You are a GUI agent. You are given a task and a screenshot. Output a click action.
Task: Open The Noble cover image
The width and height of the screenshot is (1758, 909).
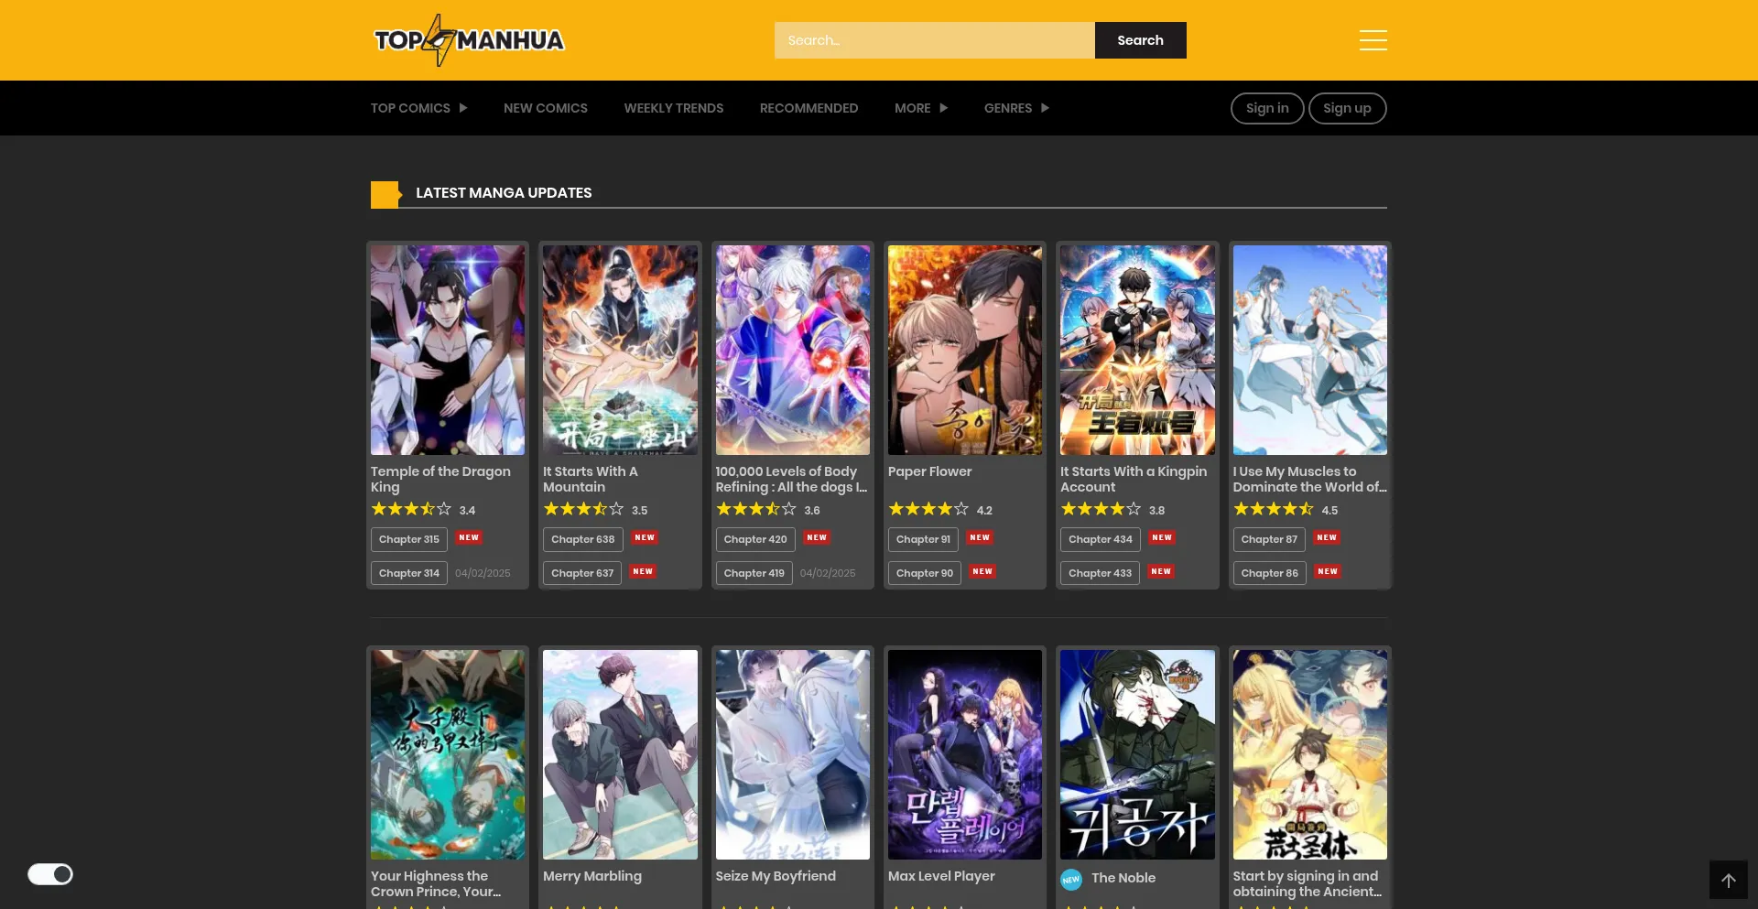tap(1137, 754)
